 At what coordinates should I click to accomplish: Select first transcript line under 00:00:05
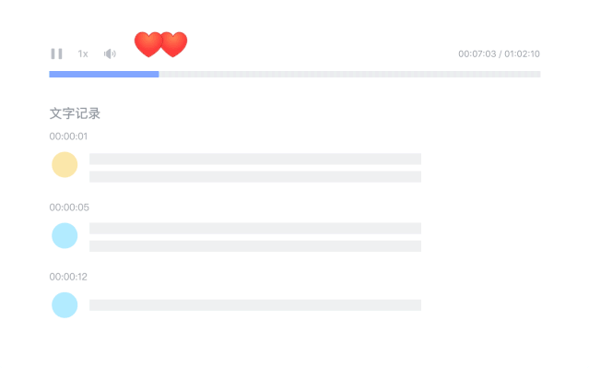tap(255, 228)
